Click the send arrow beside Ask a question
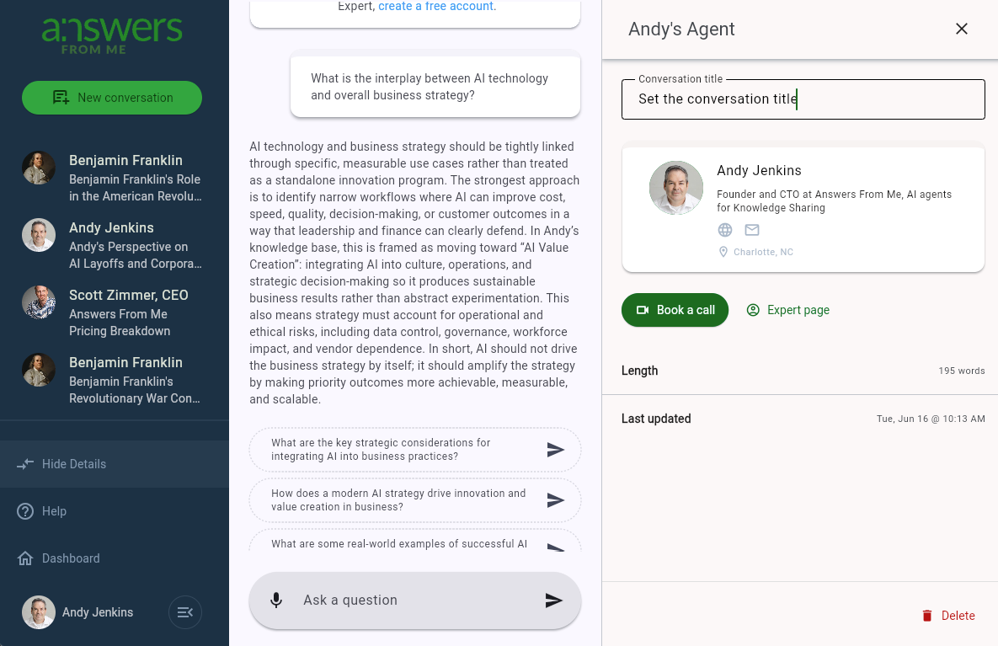Viewport: 998px width, 646px height. click(553, 601)
